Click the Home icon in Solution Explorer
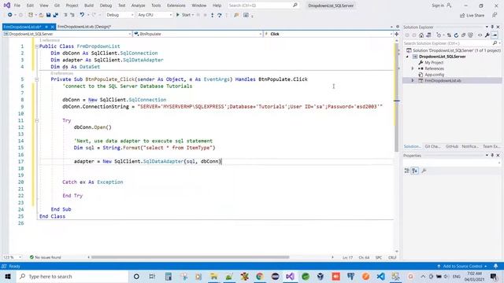The height and width of the screenshot is (283, 504). tap(421, 35)
